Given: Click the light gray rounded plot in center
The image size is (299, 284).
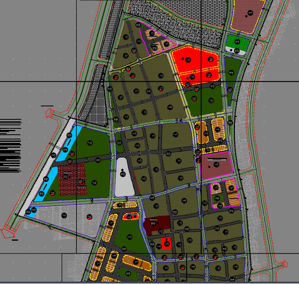Looking at the screenshot, I should point(124,177).
